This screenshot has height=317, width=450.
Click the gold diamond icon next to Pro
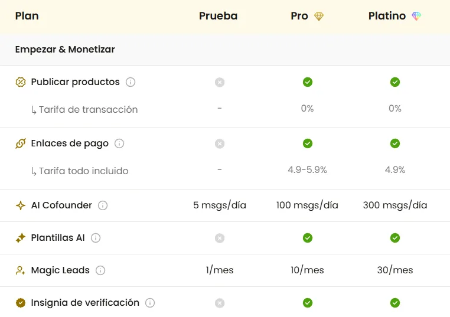pyautogui.click(x=319, y=17)
